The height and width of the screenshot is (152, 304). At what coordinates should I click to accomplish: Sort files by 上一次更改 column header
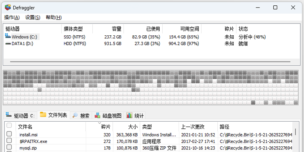[x=198, y=127]
